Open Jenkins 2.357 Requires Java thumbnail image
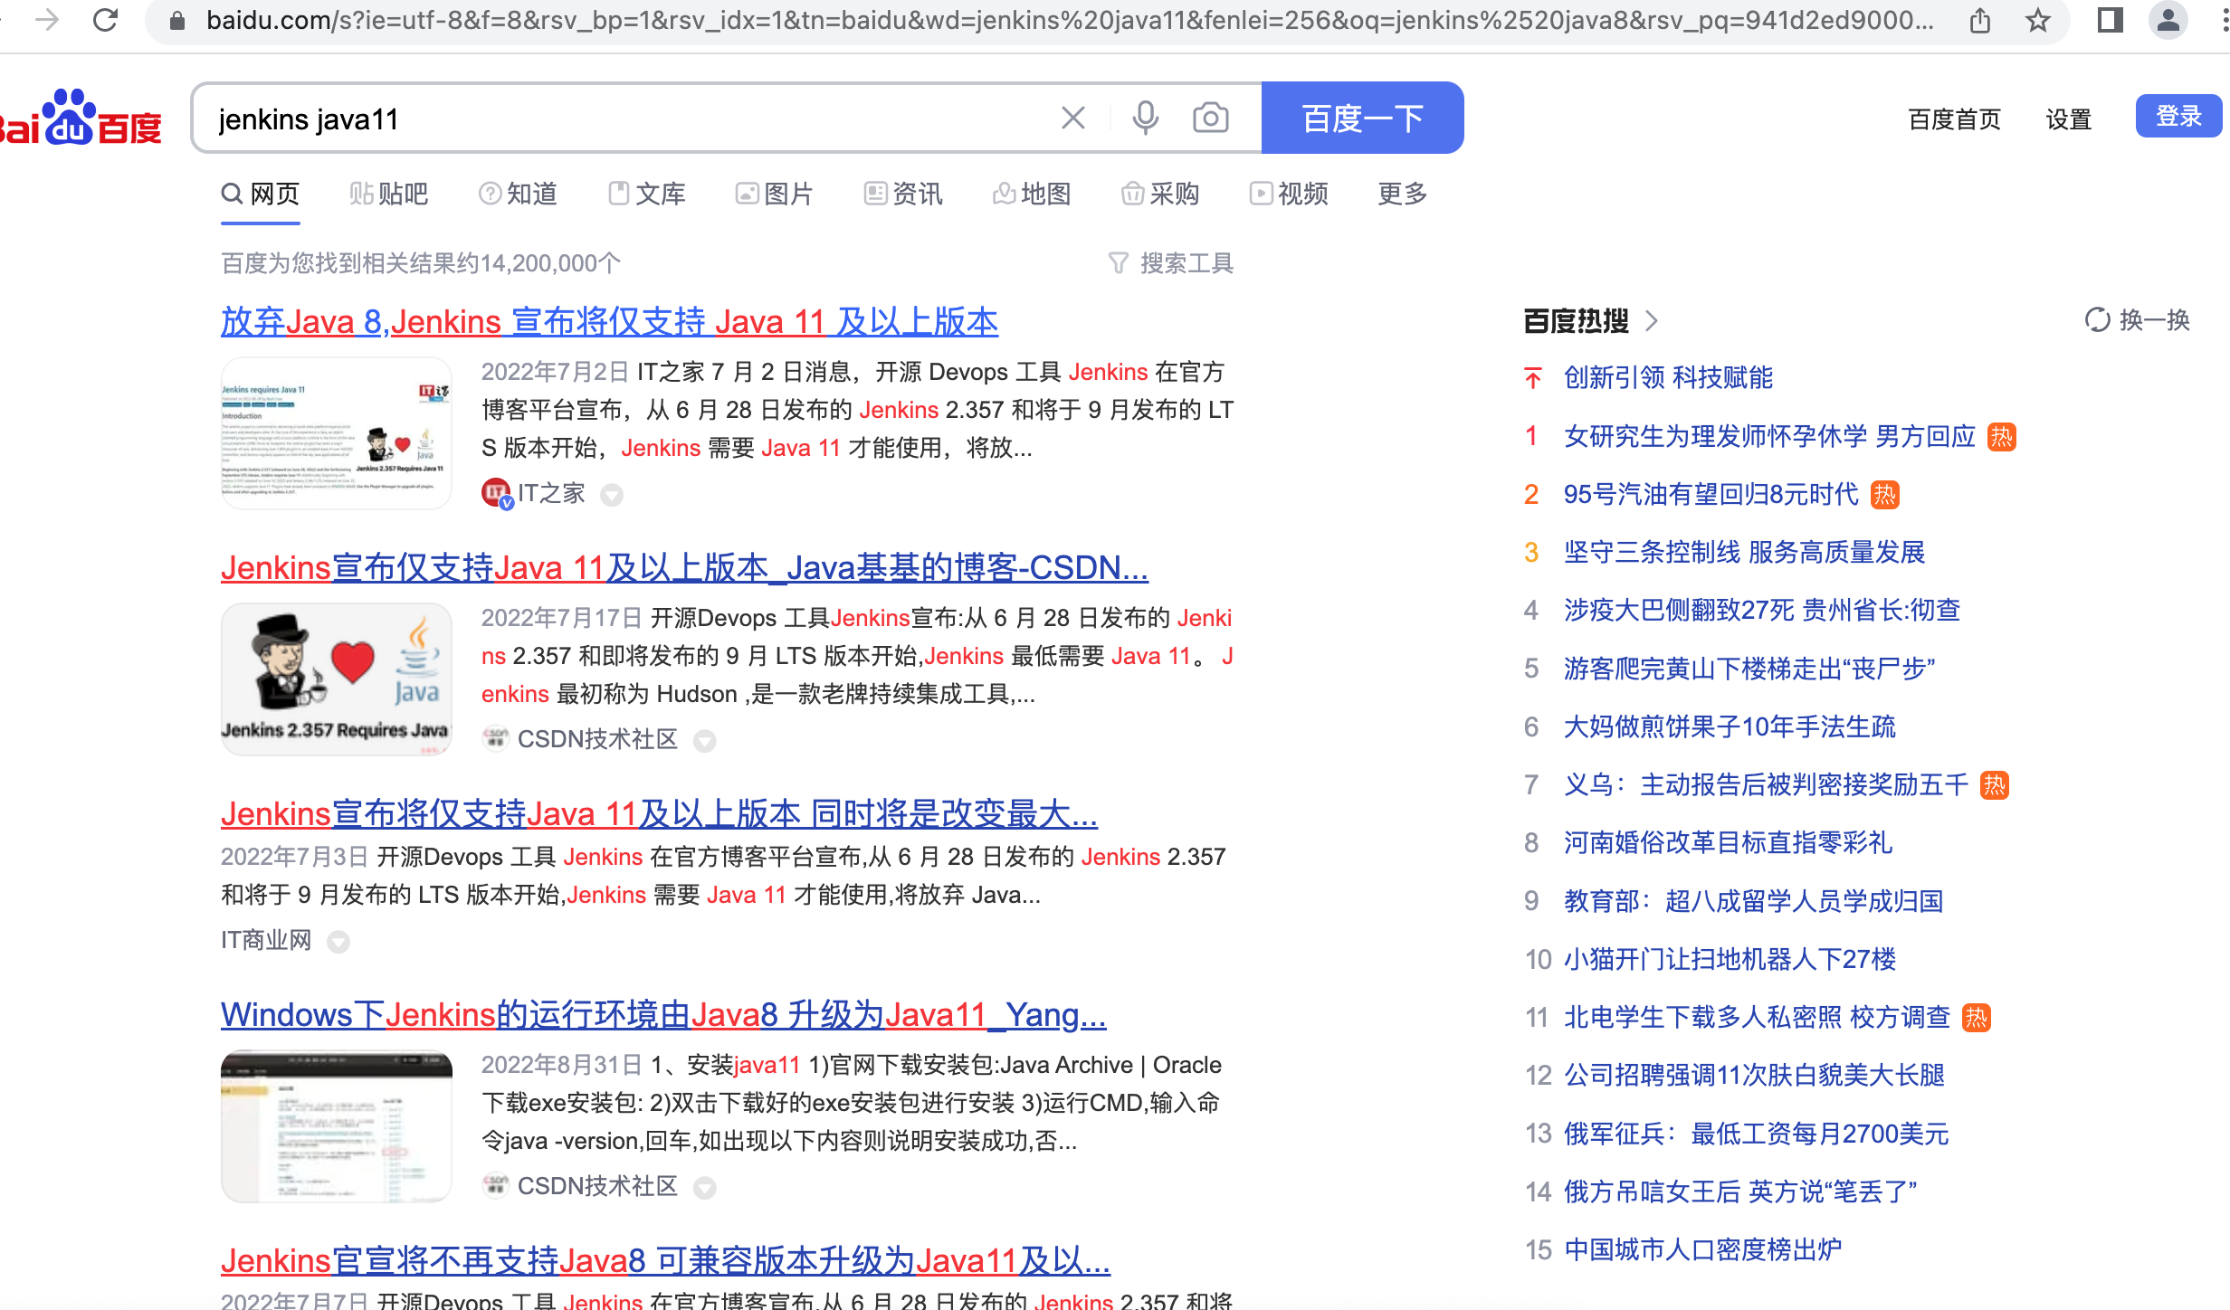This screenshot has height=1310, width=2230. 337,679
